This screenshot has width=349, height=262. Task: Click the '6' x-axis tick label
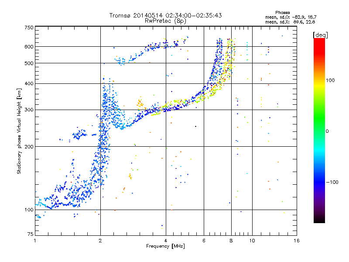[204, 241]
